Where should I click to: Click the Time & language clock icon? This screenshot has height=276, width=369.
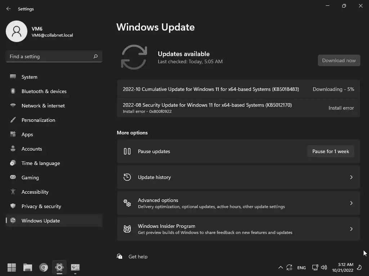click(x=13, y=163)
